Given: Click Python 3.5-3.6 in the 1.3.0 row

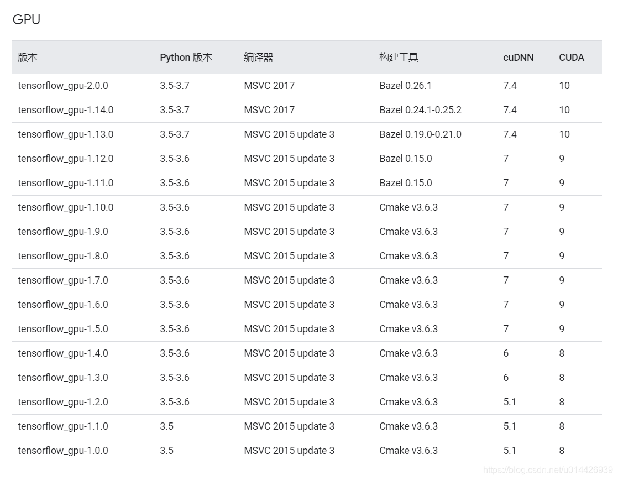Looking at the screenshot, I should coord(175,378).
